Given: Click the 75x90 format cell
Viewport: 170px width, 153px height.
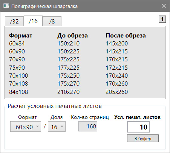Looking at the screenshot, I should pos(17,68).
